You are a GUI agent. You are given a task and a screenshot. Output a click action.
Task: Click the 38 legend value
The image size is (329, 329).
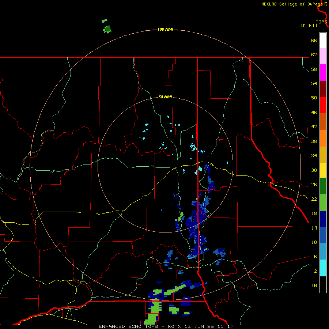click(314, 141)
